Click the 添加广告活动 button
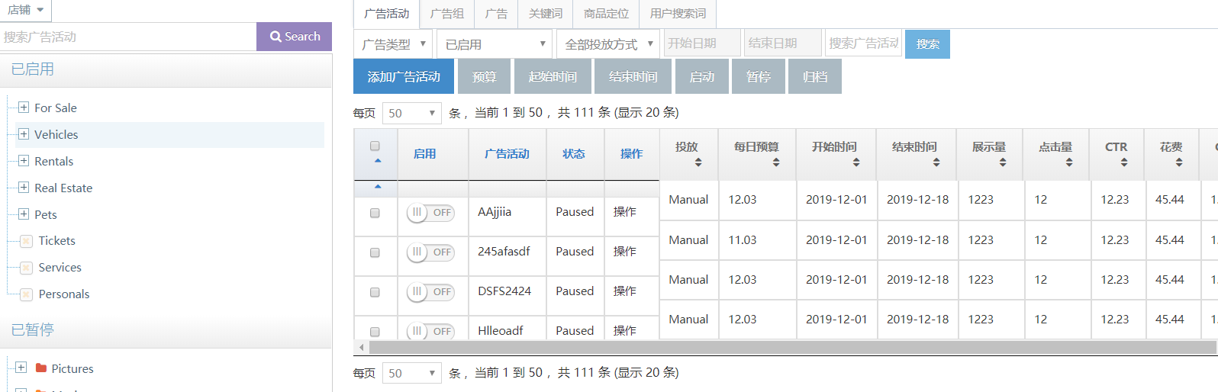 pyautogui.click(x=403, y=77)
